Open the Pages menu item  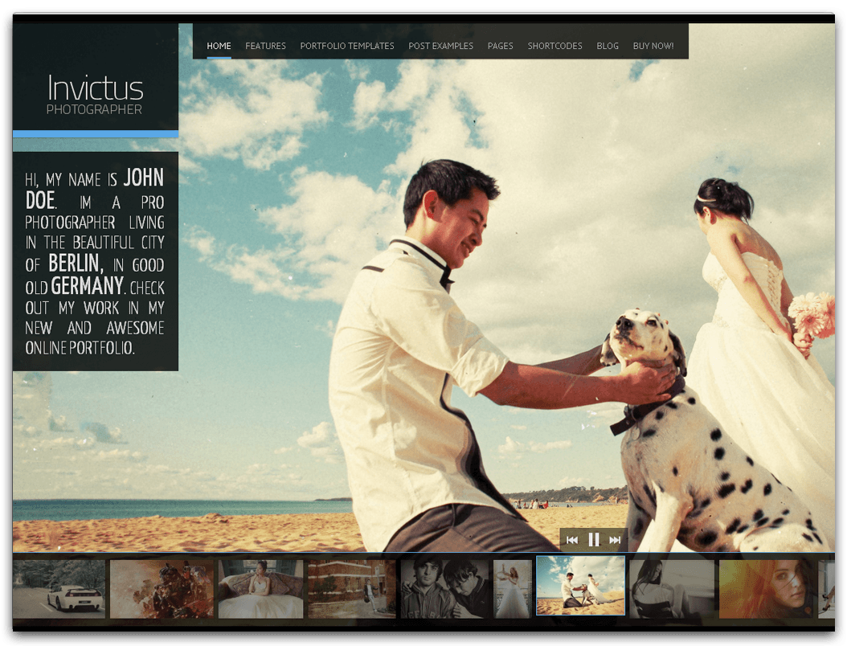click(500, 46)
